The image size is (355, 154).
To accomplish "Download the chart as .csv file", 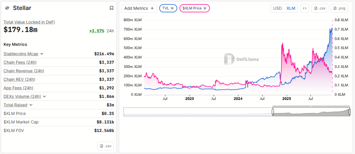I will (320, 8).
